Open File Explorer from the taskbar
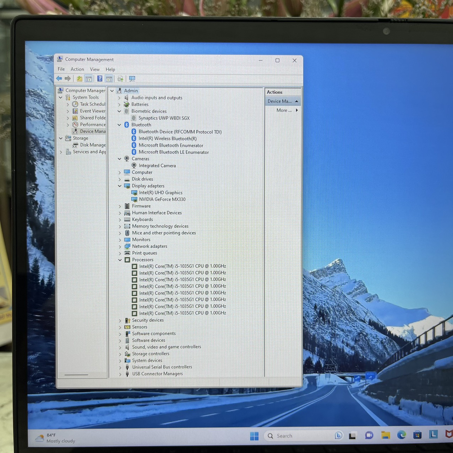The width and height of the screenshot is (453, 453). pos(386,435)
